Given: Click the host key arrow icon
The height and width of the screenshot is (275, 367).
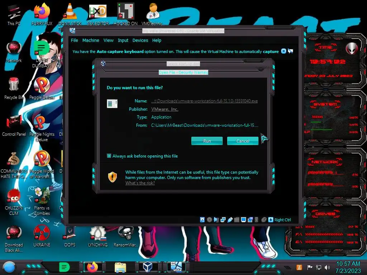Looking at the screenshot, I should click(271, 219).
